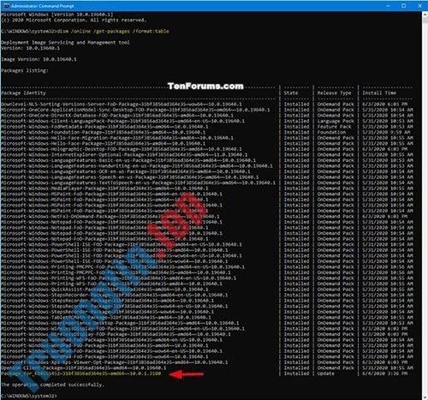Select the LanguageFeatures-Handwriting-en-us-Package row
Image resolution: width=428 pixels, height=400 pixels.
tap(207, 166)
